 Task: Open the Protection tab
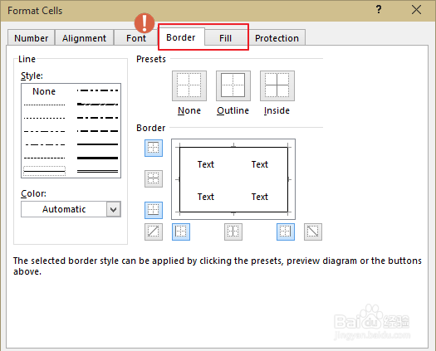(x=277, y=38)
